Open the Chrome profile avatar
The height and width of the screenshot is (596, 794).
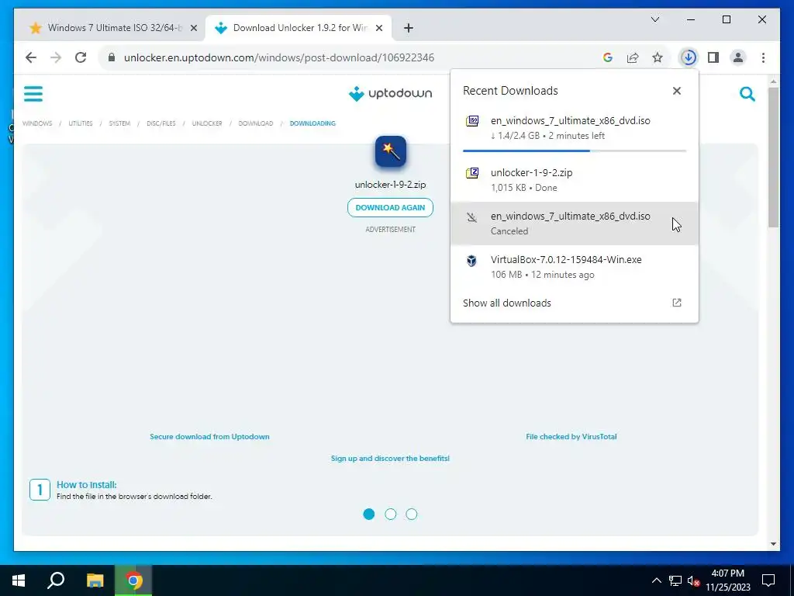pyautogui.click(x=738, y=57)
